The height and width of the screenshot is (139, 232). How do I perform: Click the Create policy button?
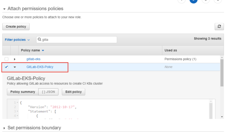pos(16,27)
